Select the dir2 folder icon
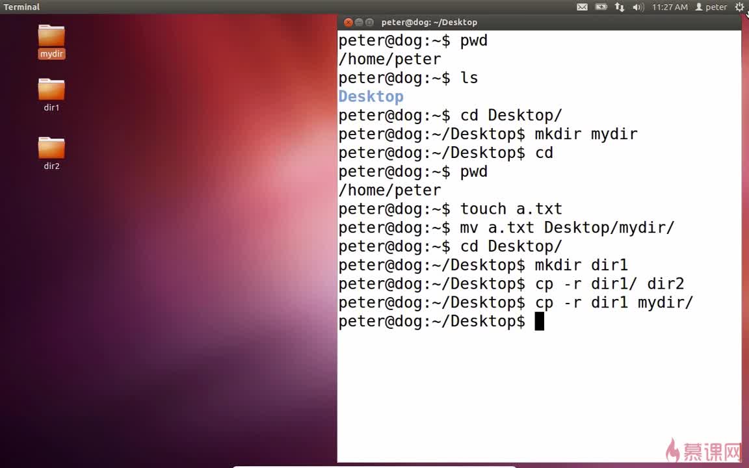The width and height of the screenshot is (749, 468). 51,148
